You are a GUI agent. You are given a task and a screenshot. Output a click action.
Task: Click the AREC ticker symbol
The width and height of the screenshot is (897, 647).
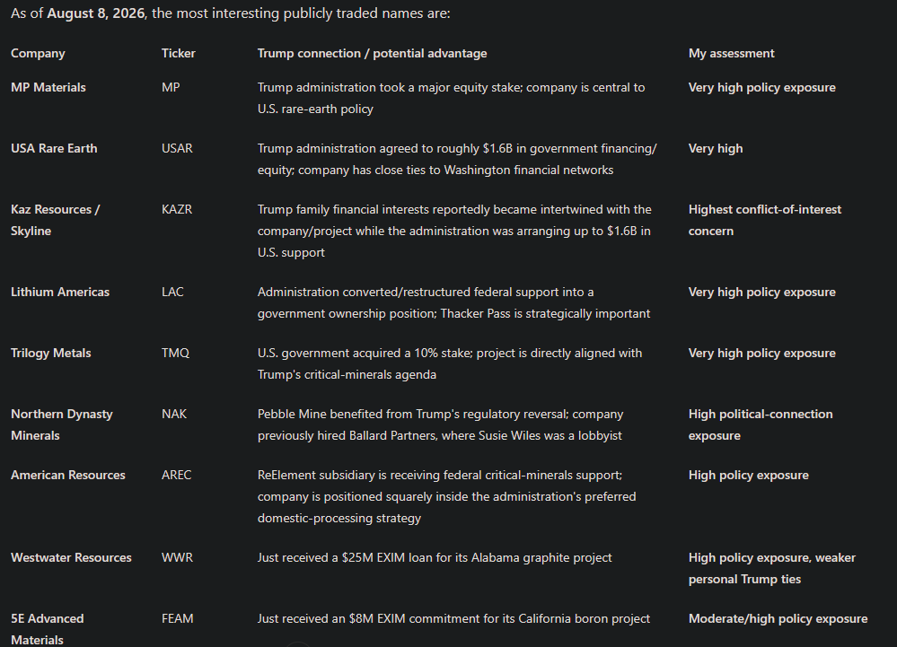tap(176, 476)
